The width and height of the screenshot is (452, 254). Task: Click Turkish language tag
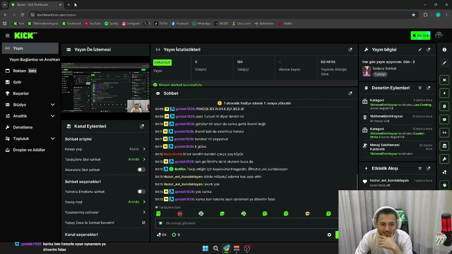pos(380,74)
